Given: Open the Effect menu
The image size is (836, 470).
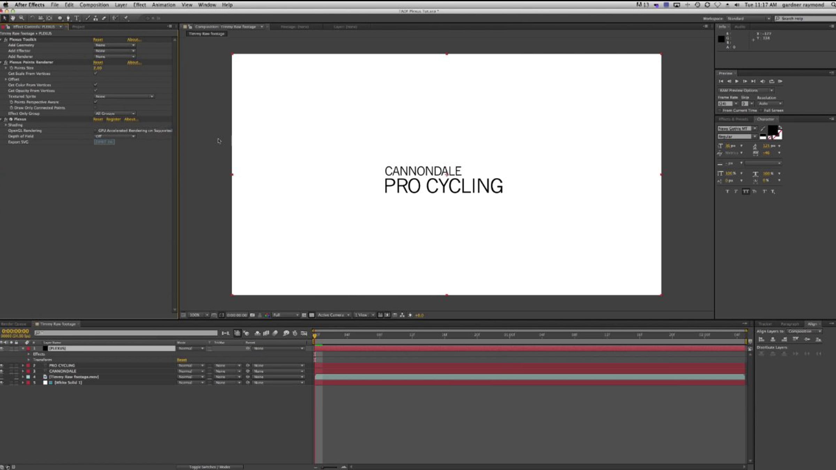Looking at the screenshot, I should [x=139, y=5].
